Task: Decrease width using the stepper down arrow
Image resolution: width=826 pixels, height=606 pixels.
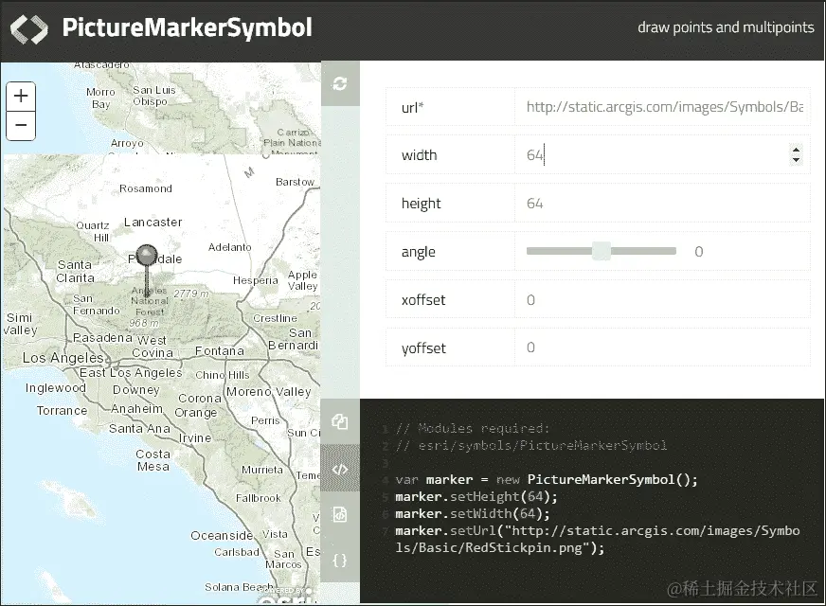Action: (796, 159)
